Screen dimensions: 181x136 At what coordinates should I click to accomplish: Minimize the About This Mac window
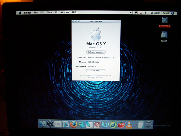coord(76,21)
